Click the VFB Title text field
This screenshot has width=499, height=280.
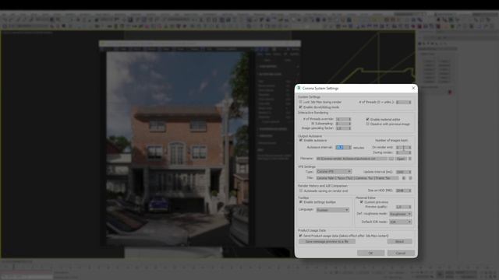pyautogui.click(x=357, y=178)
